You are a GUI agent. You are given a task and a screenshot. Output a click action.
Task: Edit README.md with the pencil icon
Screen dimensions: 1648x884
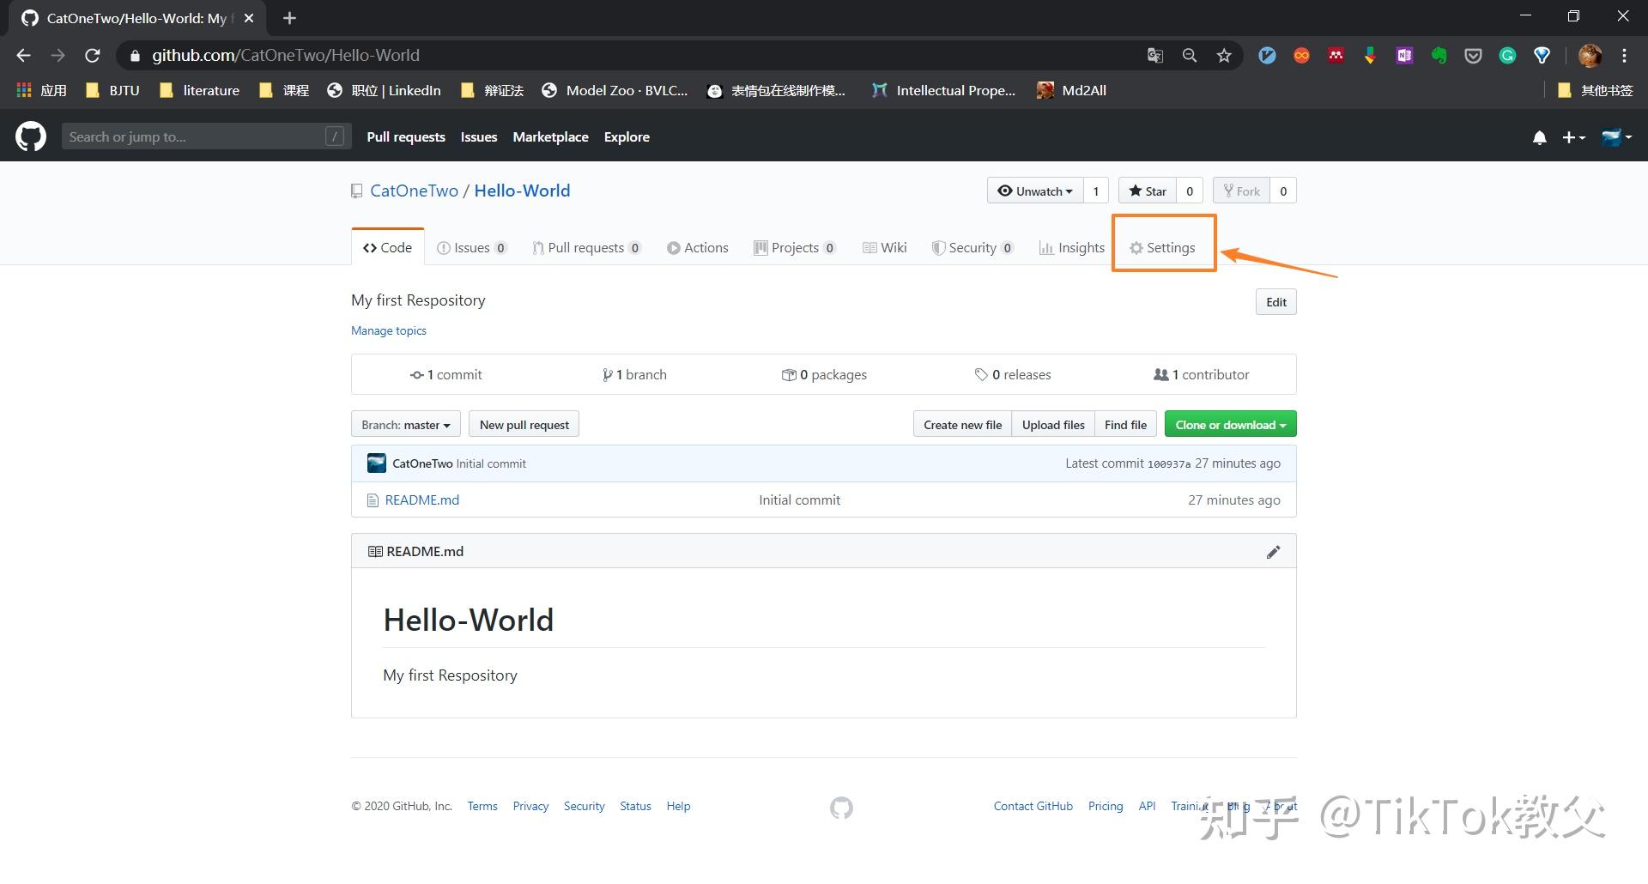[1273, 552]
